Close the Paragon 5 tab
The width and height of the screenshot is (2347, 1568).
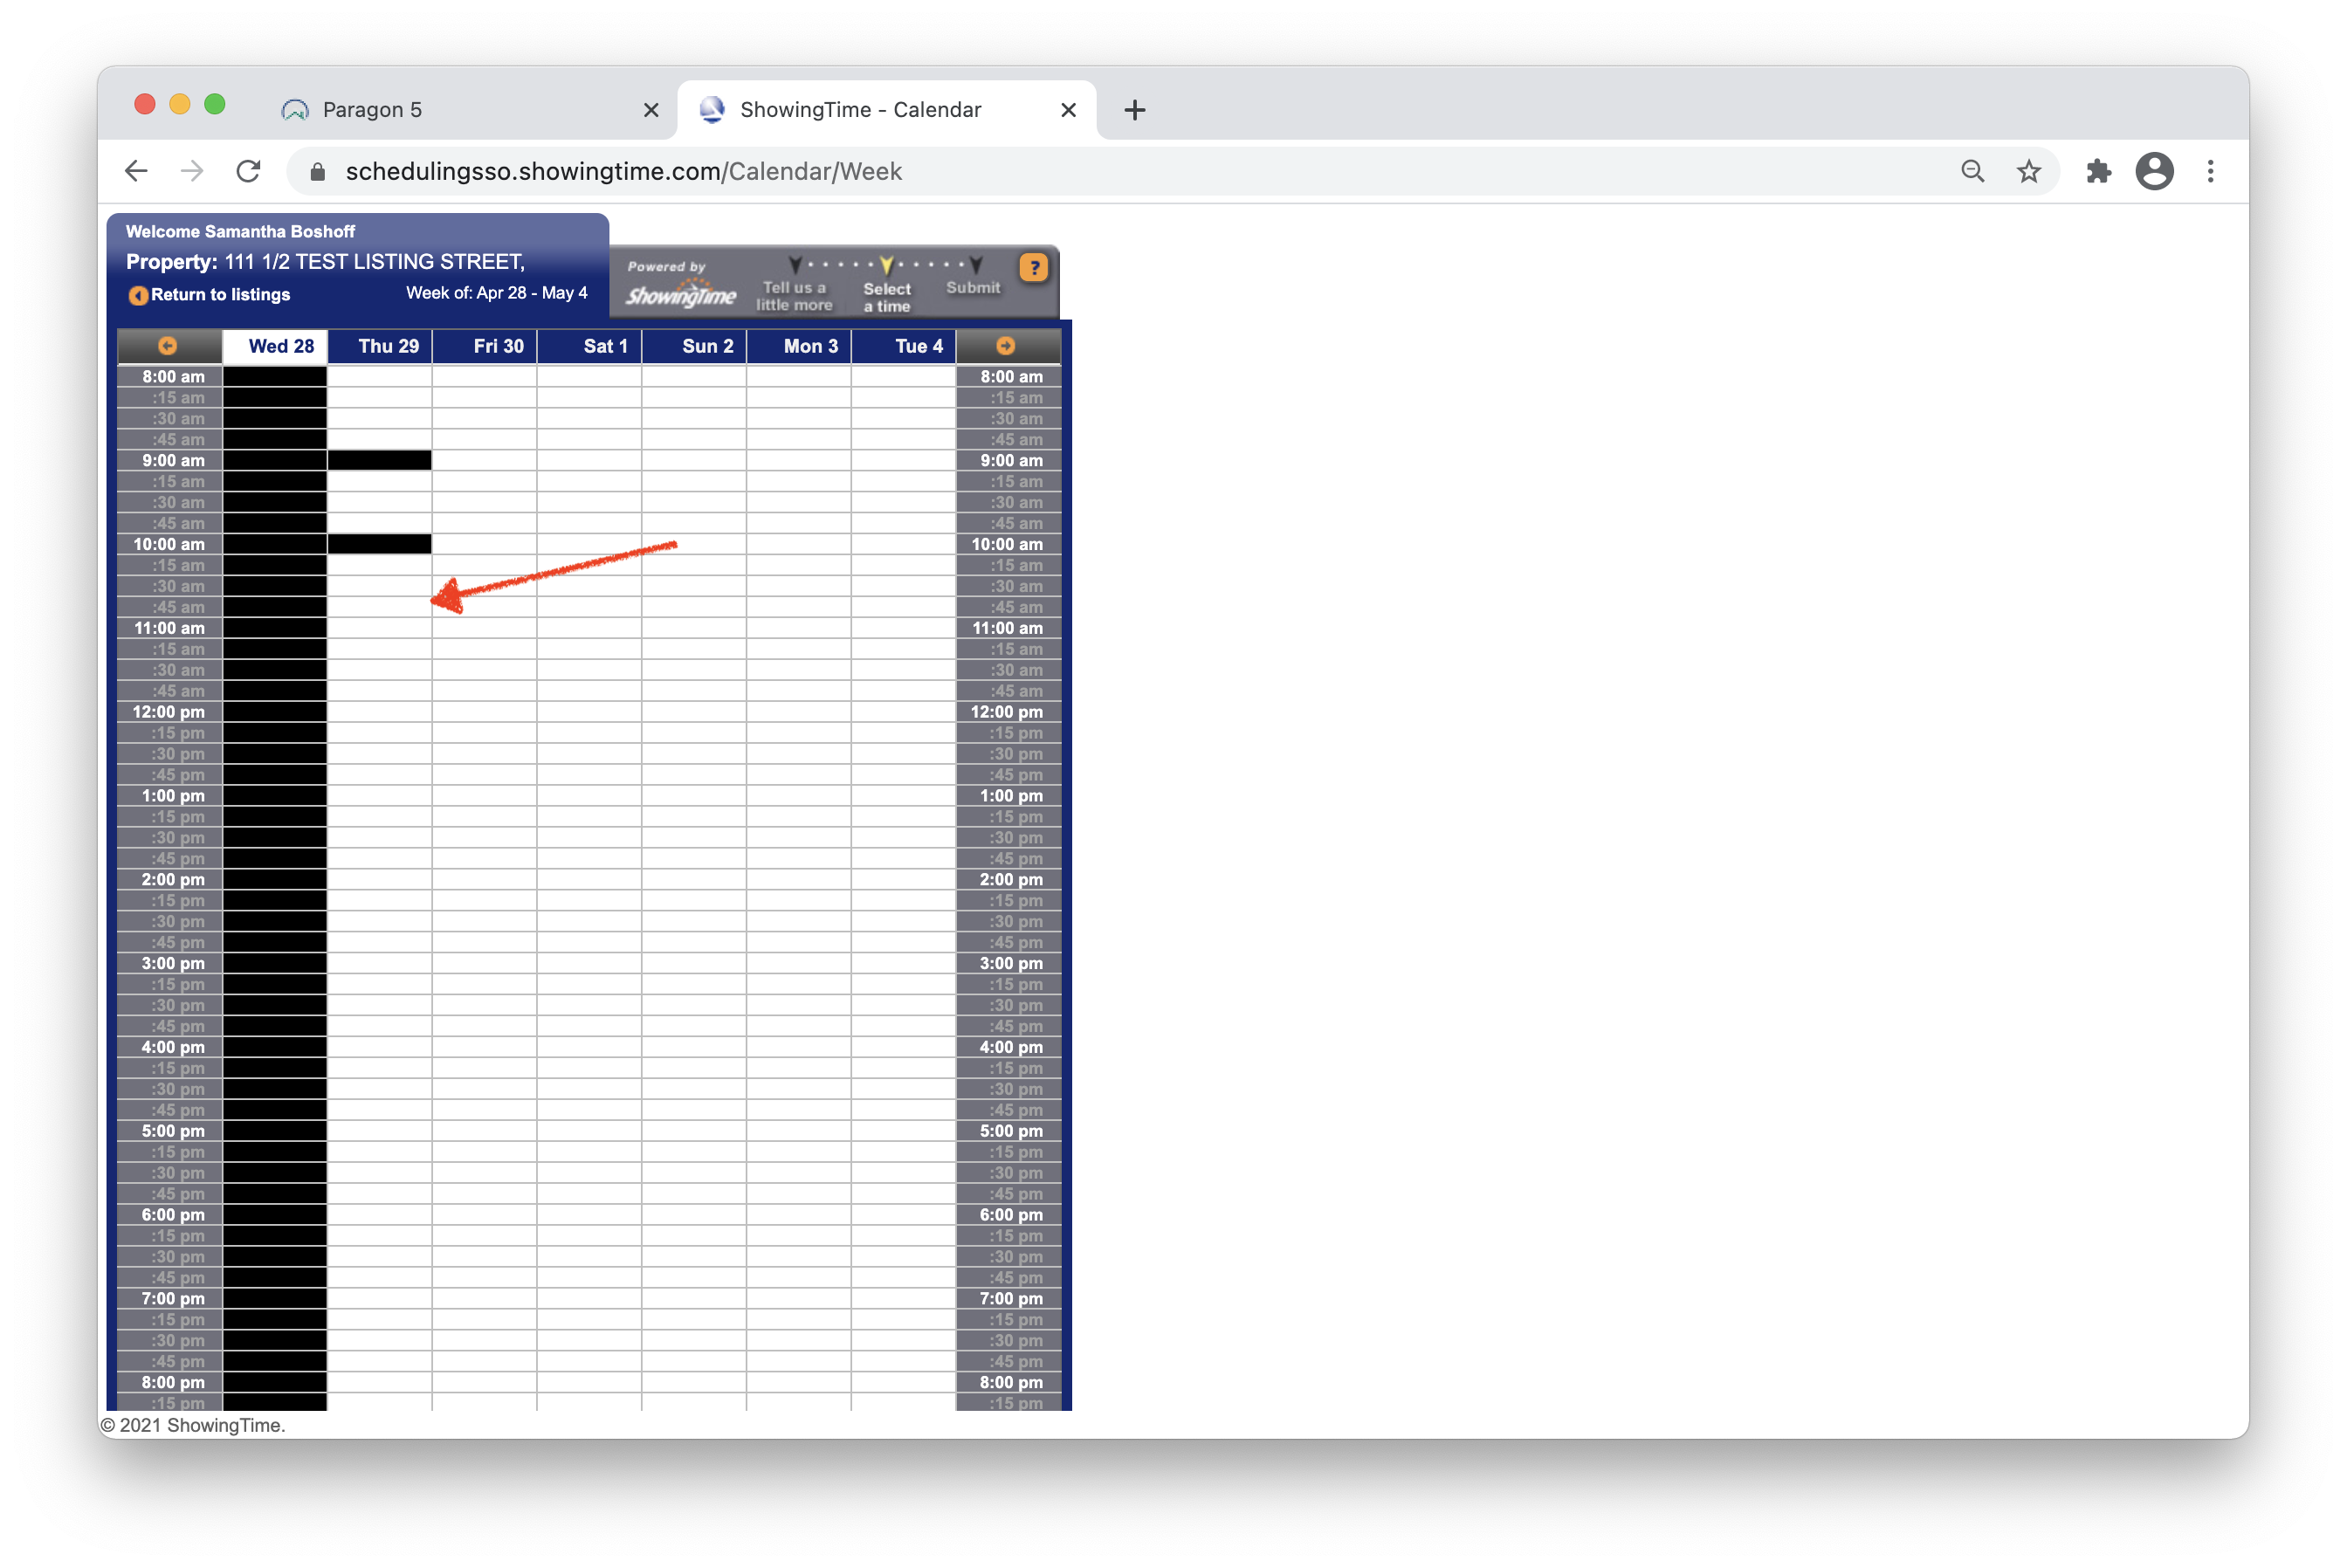point(651,110)
